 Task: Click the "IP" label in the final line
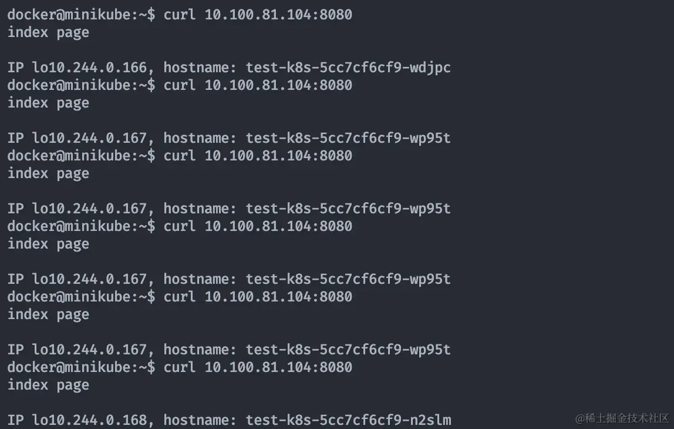point(15,420)
